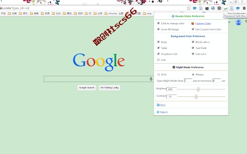The image size is (247, 154).
Task: Uncheck the Table checkbox
Action: [158, 48]
